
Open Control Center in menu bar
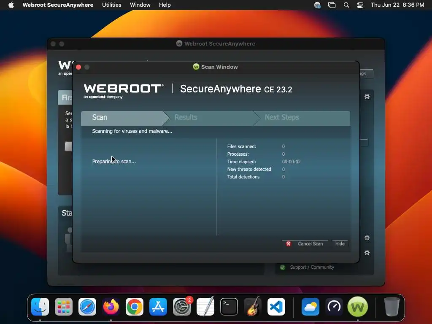coord(360,5)
